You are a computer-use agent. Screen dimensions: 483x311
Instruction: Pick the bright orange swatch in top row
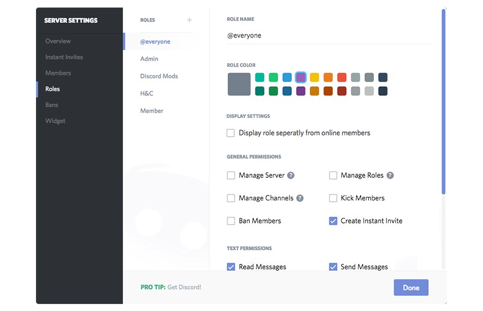tap(328, 77)
